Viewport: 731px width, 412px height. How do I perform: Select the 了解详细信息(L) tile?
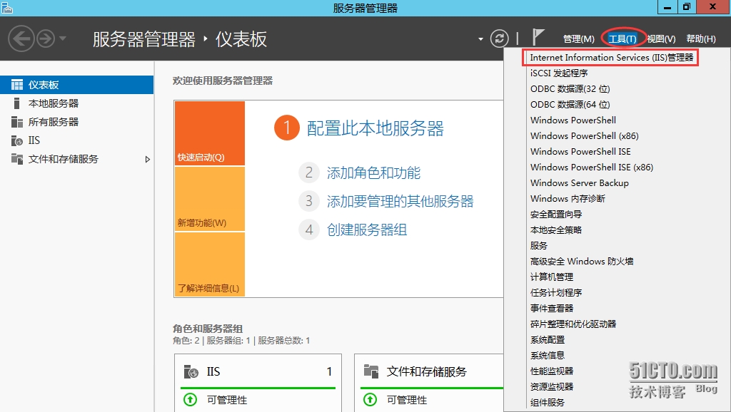click(x=210, y=264)
